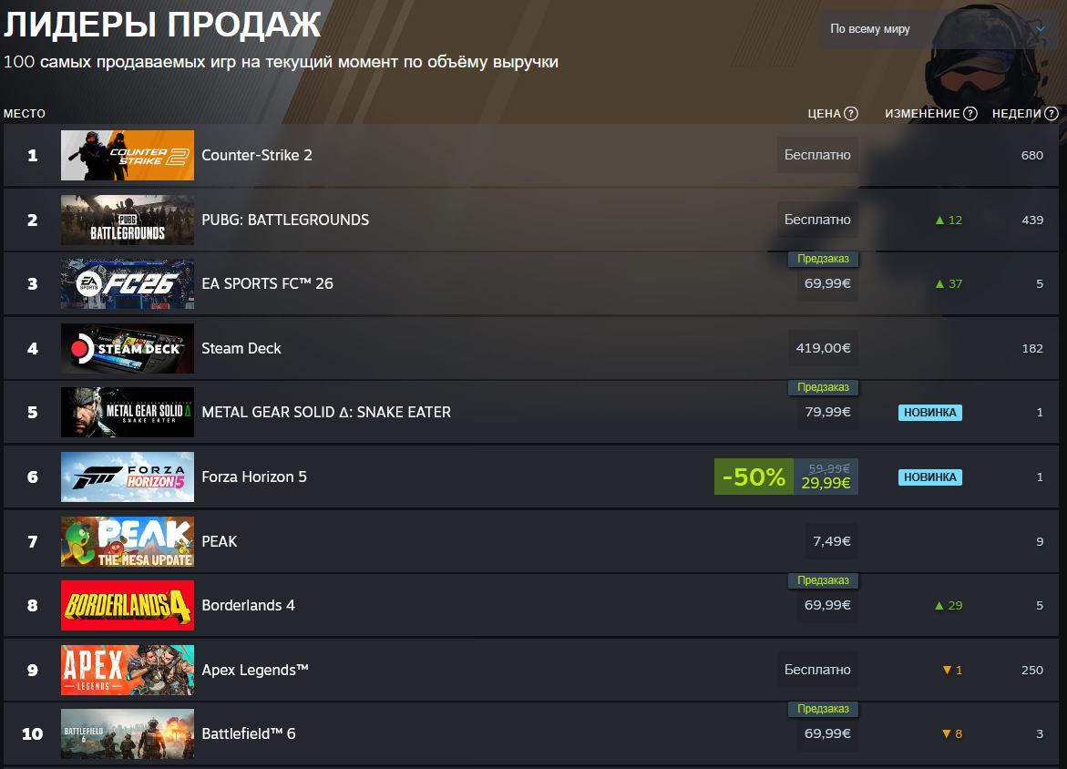Open the По всему миру region dropdown
The image size is (1067, 769).
coord(937,29)
